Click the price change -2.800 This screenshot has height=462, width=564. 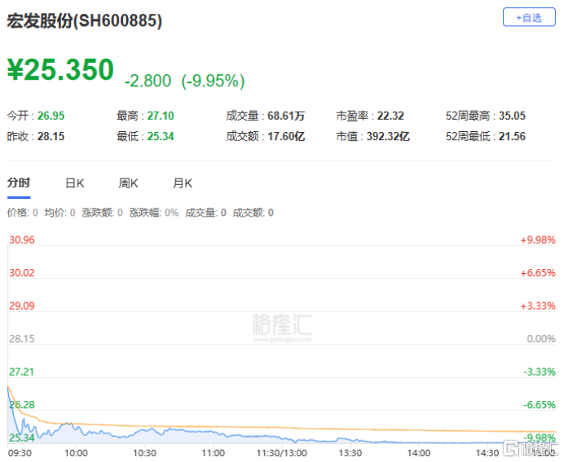pyautogui.click(x=148, y=81)
